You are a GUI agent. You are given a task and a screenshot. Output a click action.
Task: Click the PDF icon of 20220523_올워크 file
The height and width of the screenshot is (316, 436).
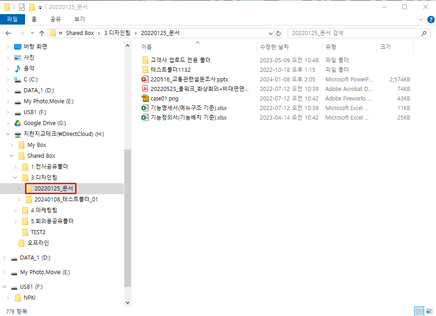click(x=145, y=89)
